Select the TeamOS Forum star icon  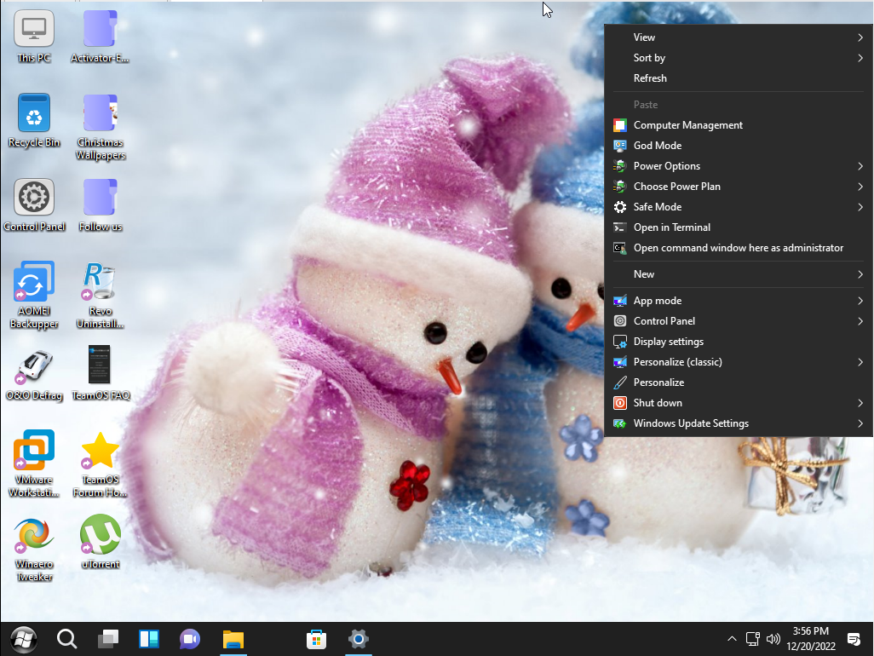[x=101, y=452]
